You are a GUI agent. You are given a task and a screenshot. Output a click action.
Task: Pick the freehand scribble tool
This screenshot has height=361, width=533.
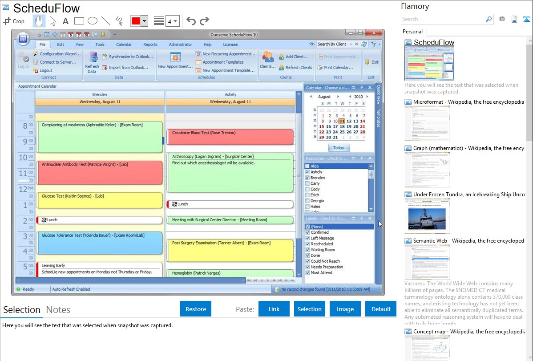point(119,21)
